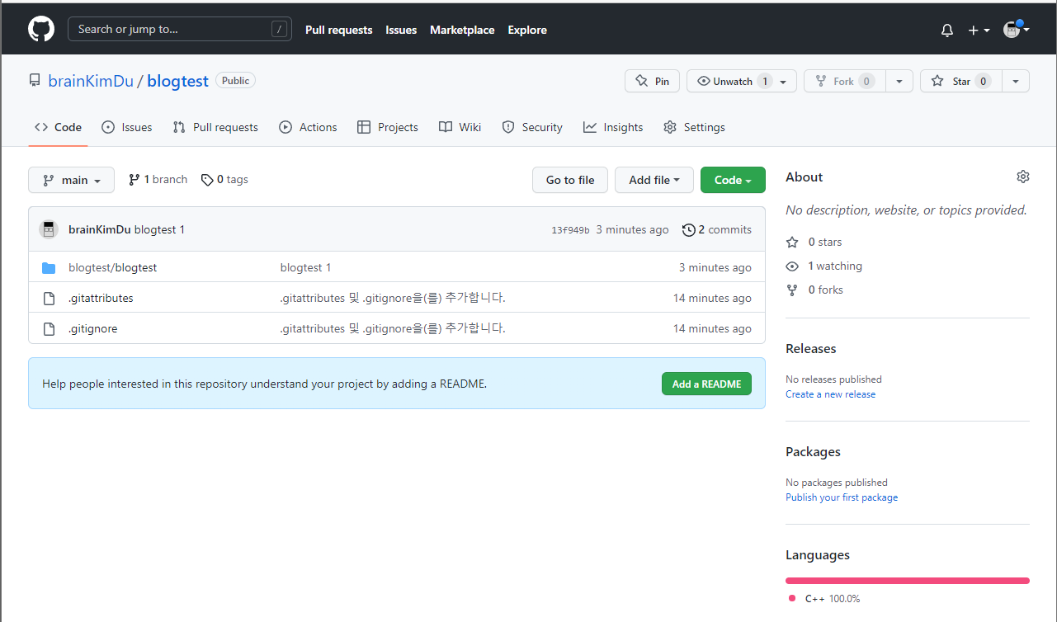Viewport: 1057px width, 622px height.
Task: Click the .gitattributes file icon
Action: [x=49, y=298]
